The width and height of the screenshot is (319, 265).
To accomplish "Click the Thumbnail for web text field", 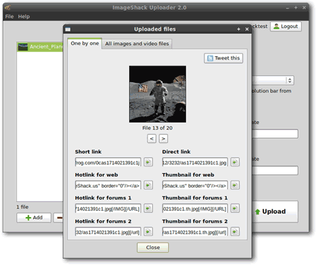I will coord(195,186).
